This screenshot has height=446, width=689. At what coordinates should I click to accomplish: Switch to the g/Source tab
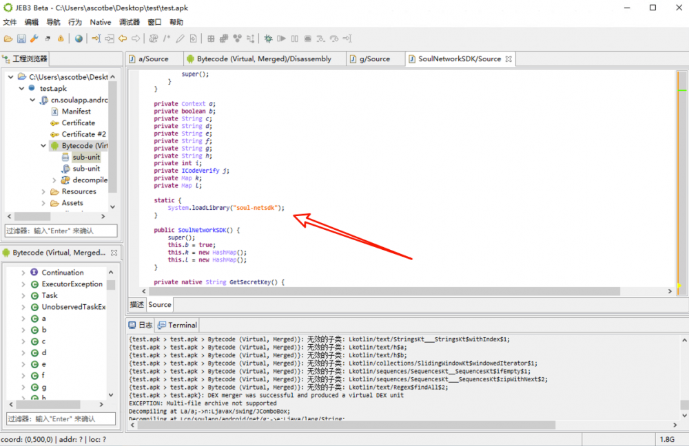click(374, 59)
